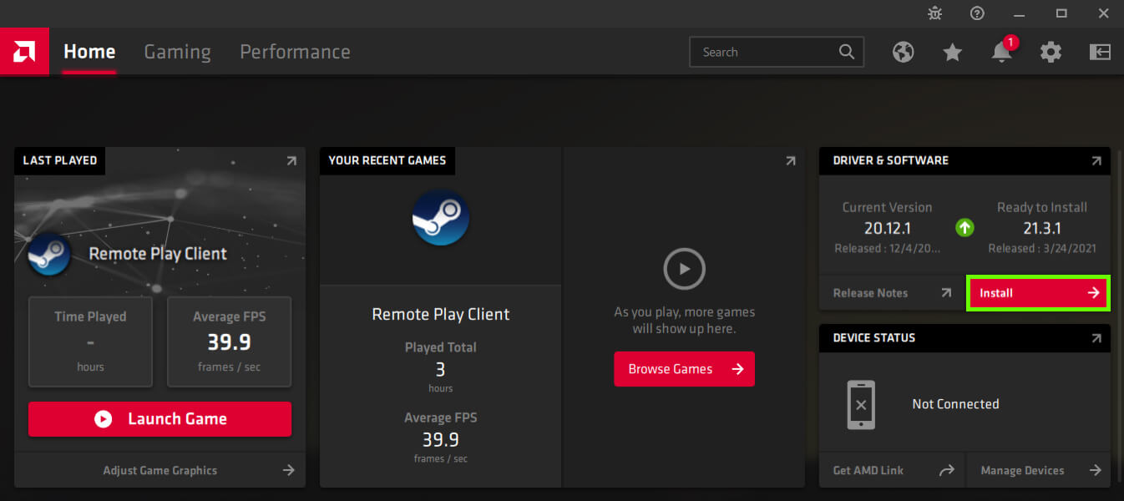Open the help question mark icon
Viewport: 1124px width, 501px height.
click(977, 13)
